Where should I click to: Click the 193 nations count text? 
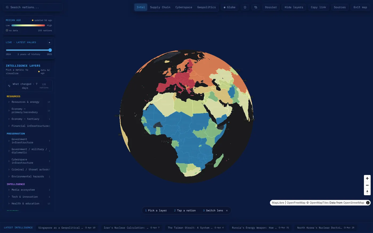[45, 31]
